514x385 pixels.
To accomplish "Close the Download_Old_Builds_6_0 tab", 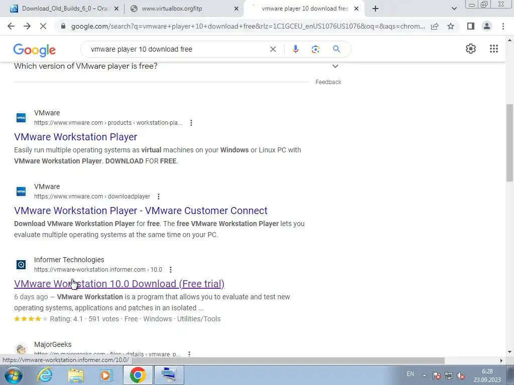I will point(116,9).
